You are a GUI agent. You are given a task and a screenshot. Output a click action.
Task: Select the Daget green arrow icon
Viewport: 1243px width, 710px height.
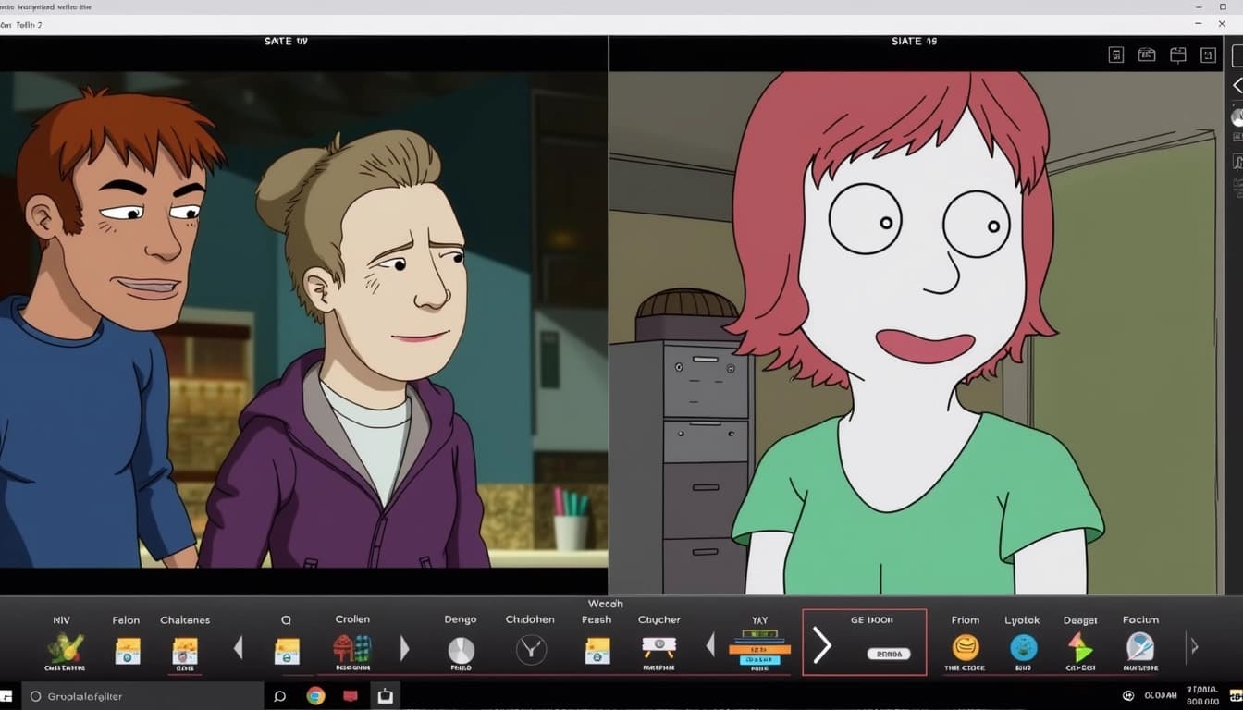coord(1079,647)
